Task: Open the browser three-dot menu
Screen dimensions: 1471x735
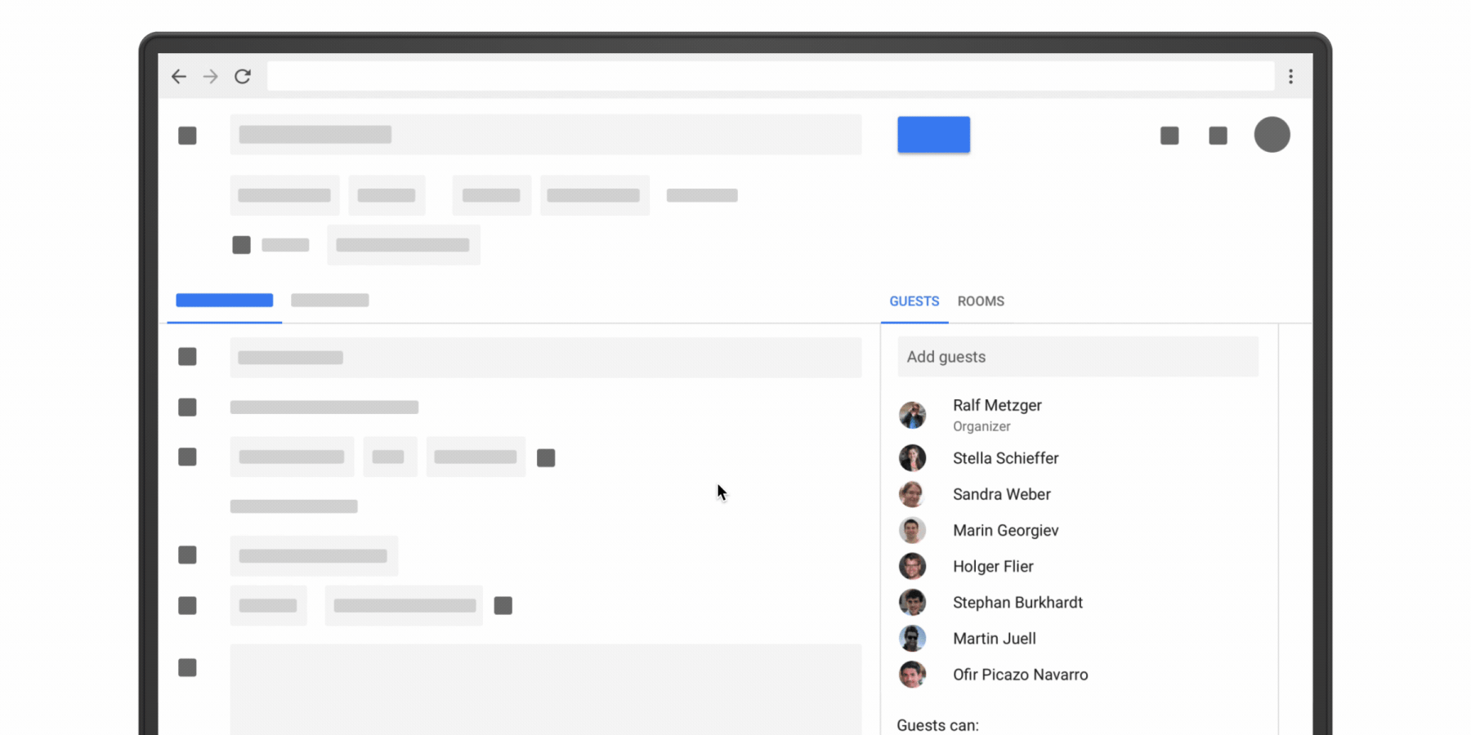Action: coord(1291,76)
